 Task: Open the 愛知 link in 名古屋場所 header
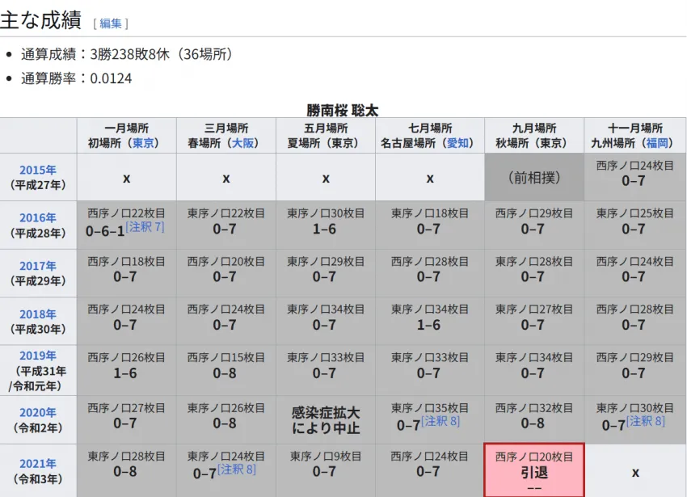pos(457,143)
